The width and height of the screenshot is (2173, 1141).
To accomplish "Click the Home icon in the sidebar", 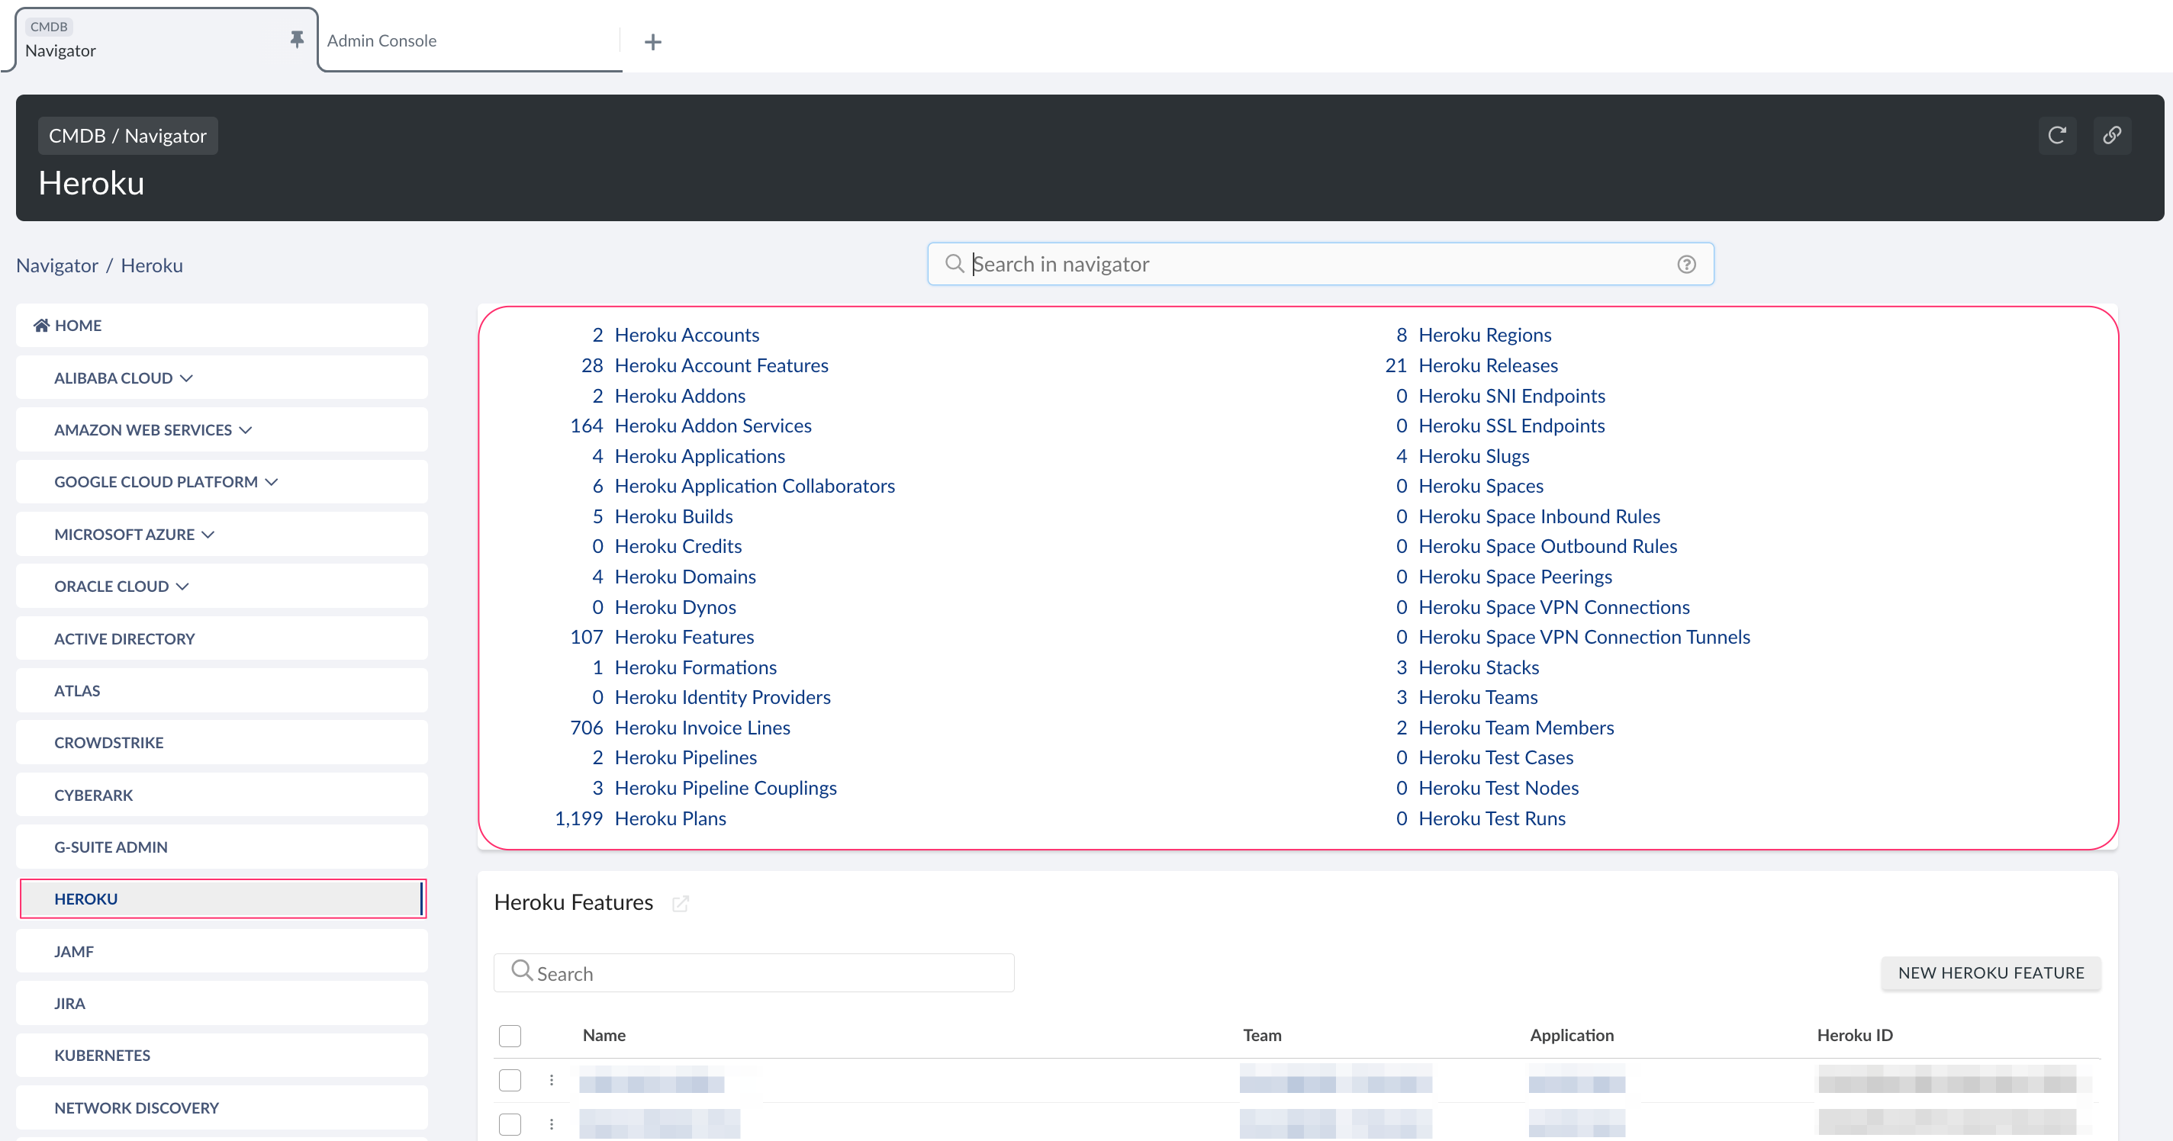I will (x=41, y=325).
